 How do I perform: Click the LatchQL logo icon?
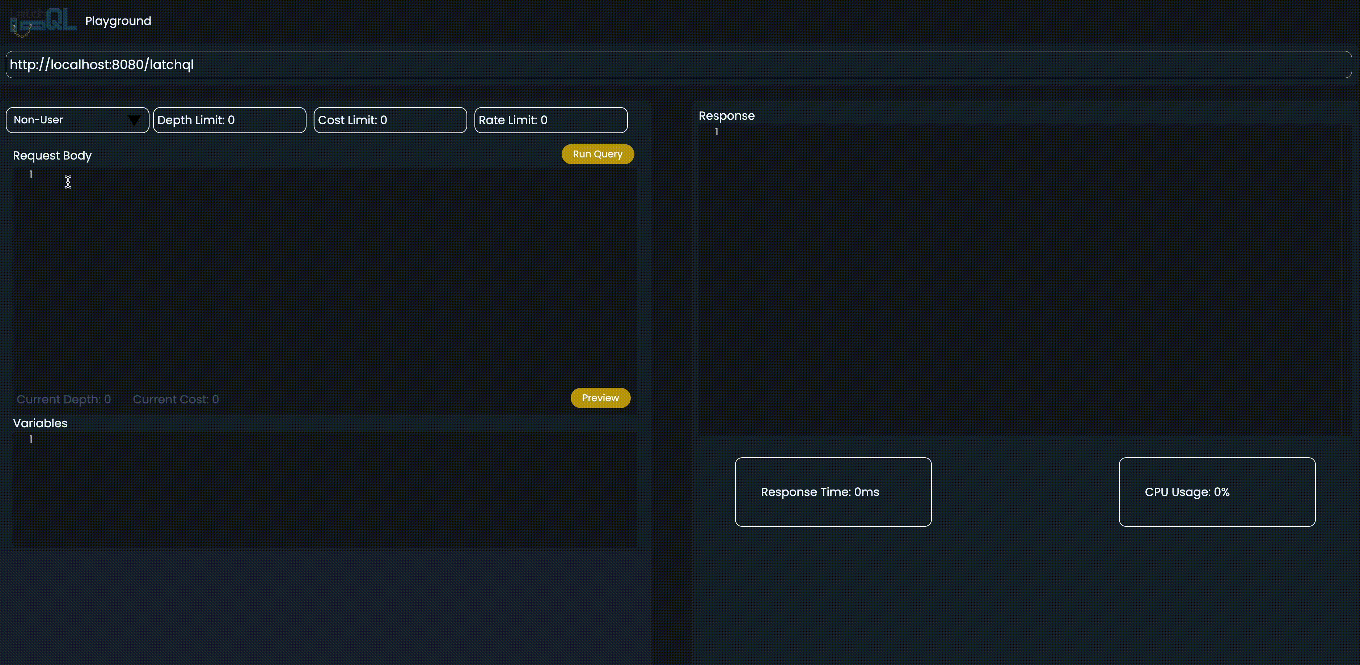[x=43, y=21]
